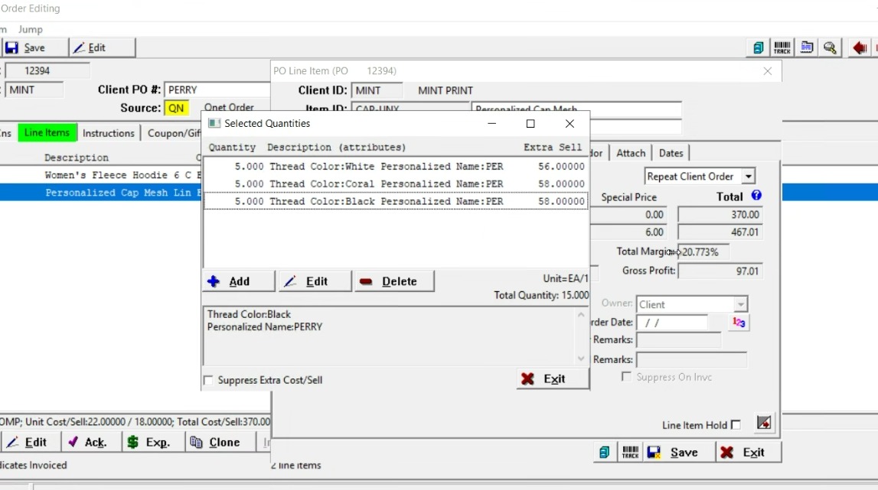The height and width of the screenshot is (490, 878).
Task: Click the Exp. button
Action: [x=153, y=442]
